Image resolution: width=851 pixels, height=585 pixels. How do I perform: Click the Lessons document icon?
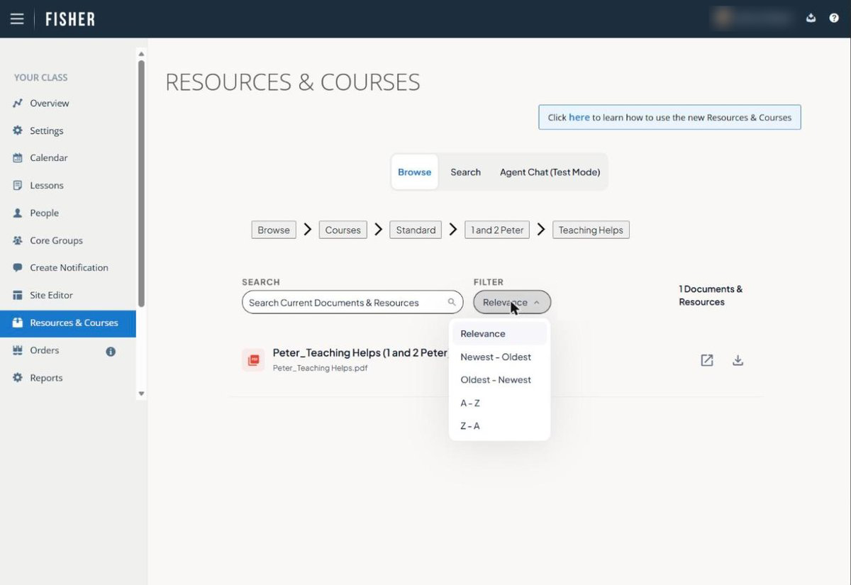[x=18, y=186]
